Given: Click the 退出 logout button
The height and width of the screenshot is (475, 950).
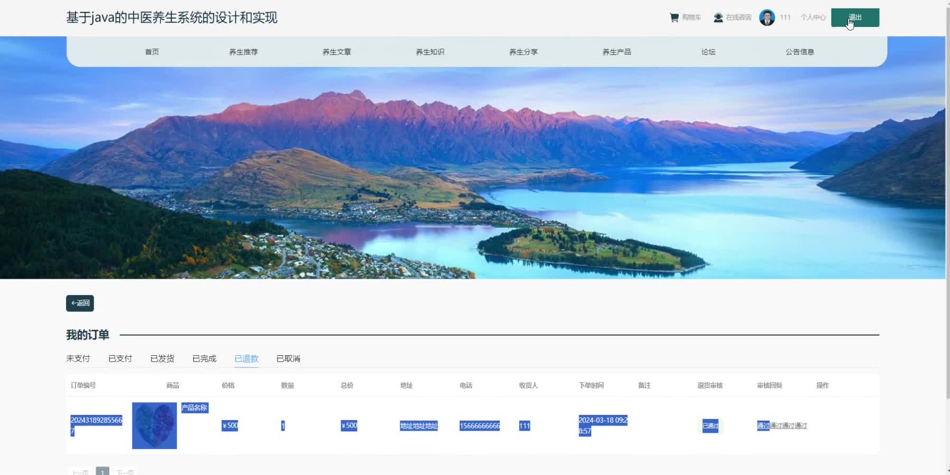Looking at the screenshot, I should 854,17.
